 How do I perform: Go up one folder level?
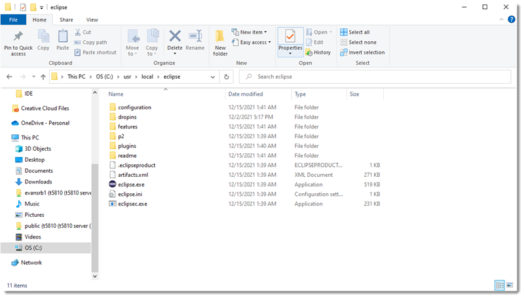(x=43, y=77)
